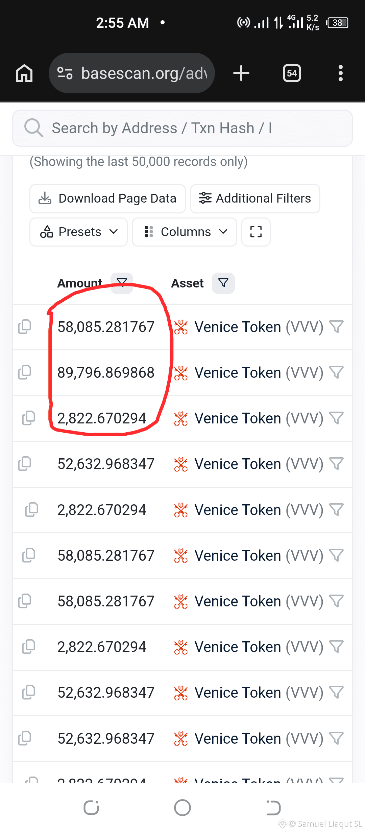Tap the Android back navigation button
This screenshot has width=365, height=832.
coord(273,808)
